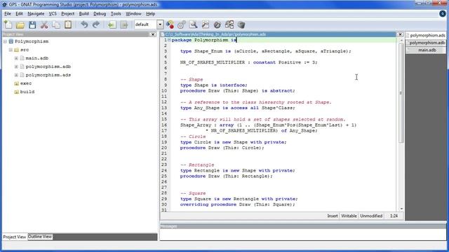Switch to Outline View tab
Screen dimensions: 449x252
pos(40,237)
